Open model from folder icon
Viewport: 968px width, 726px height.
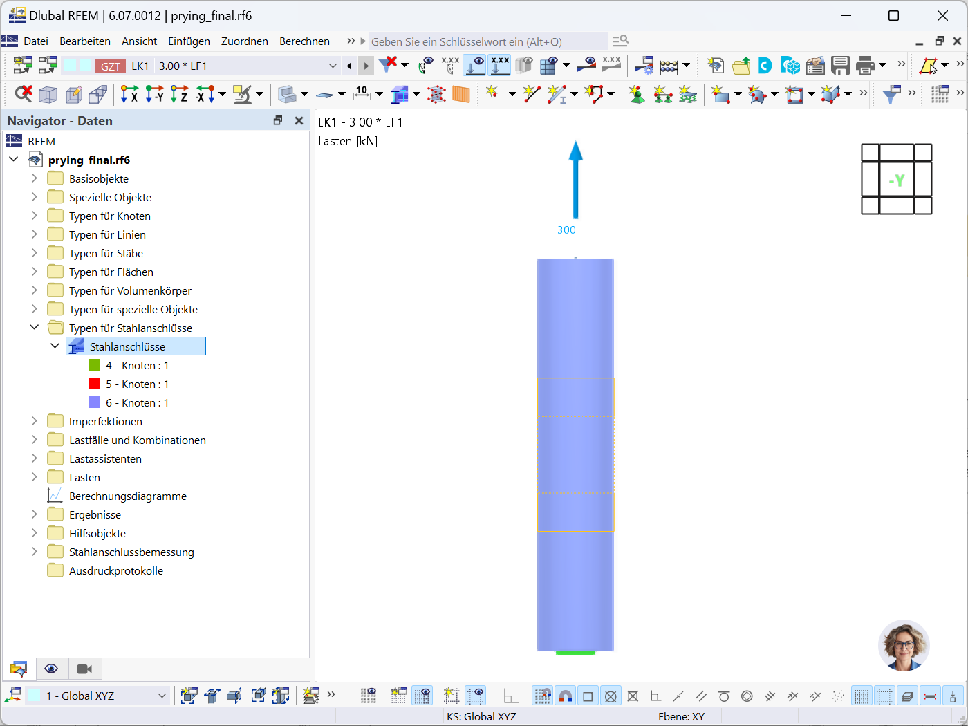point(741,66)
